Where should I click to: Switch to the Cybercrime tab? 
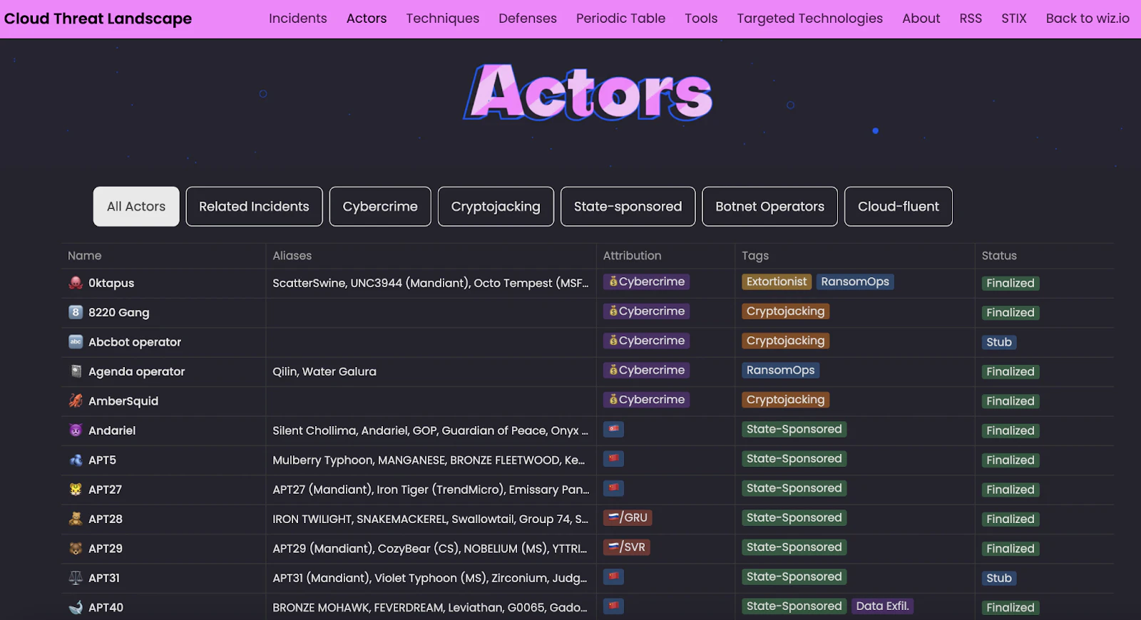(x=380, y=207)
